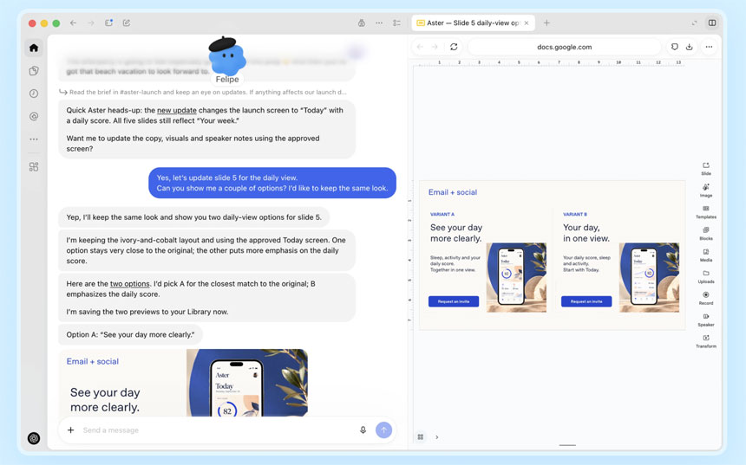Screen dimensions: 746x465
Task: Open the apps grid icon in sidebar
Action: pos(34,167)
